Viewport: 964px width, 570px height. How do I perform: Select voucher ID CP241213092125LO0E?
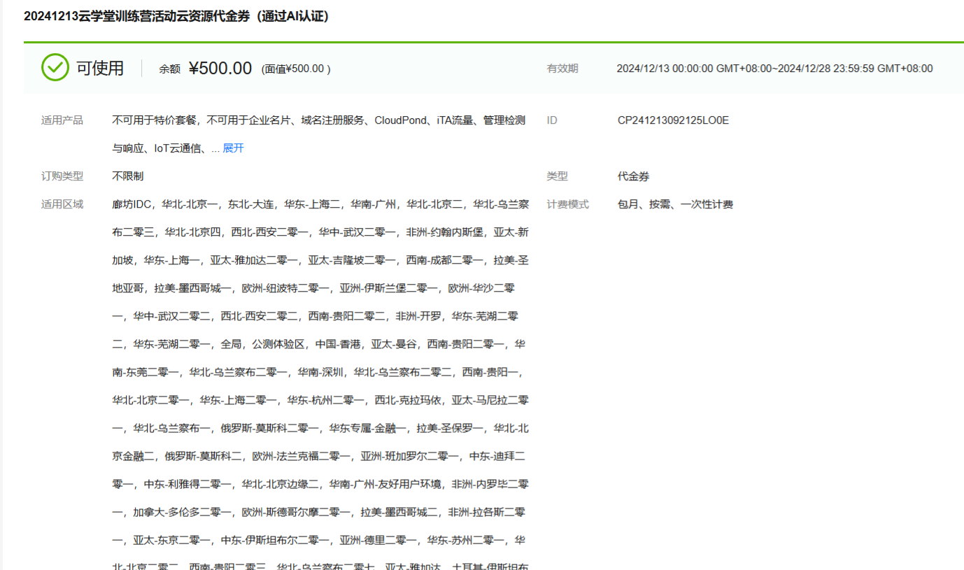673,120
